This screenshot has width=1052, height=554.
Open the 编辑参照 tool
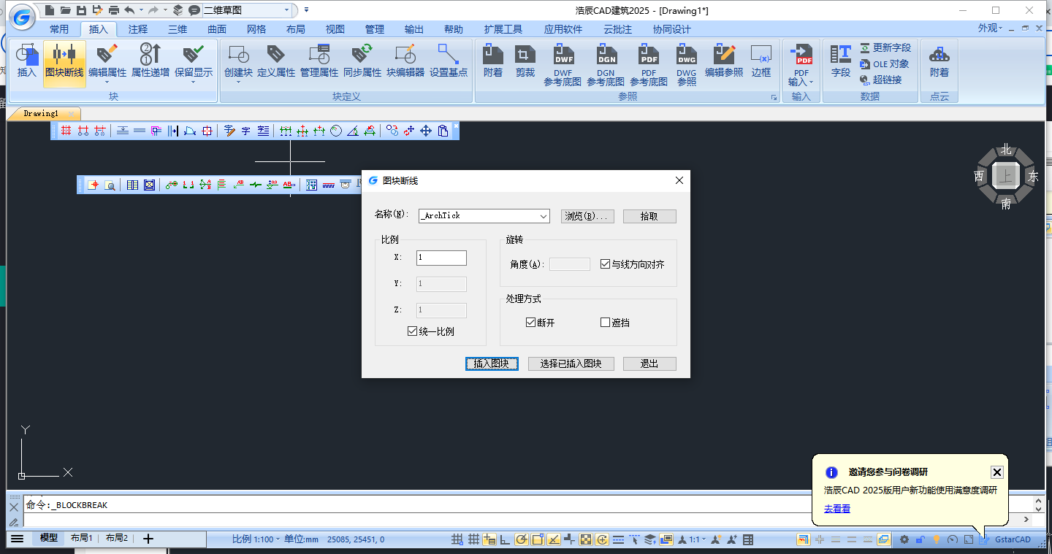click(x=724, y=61)
